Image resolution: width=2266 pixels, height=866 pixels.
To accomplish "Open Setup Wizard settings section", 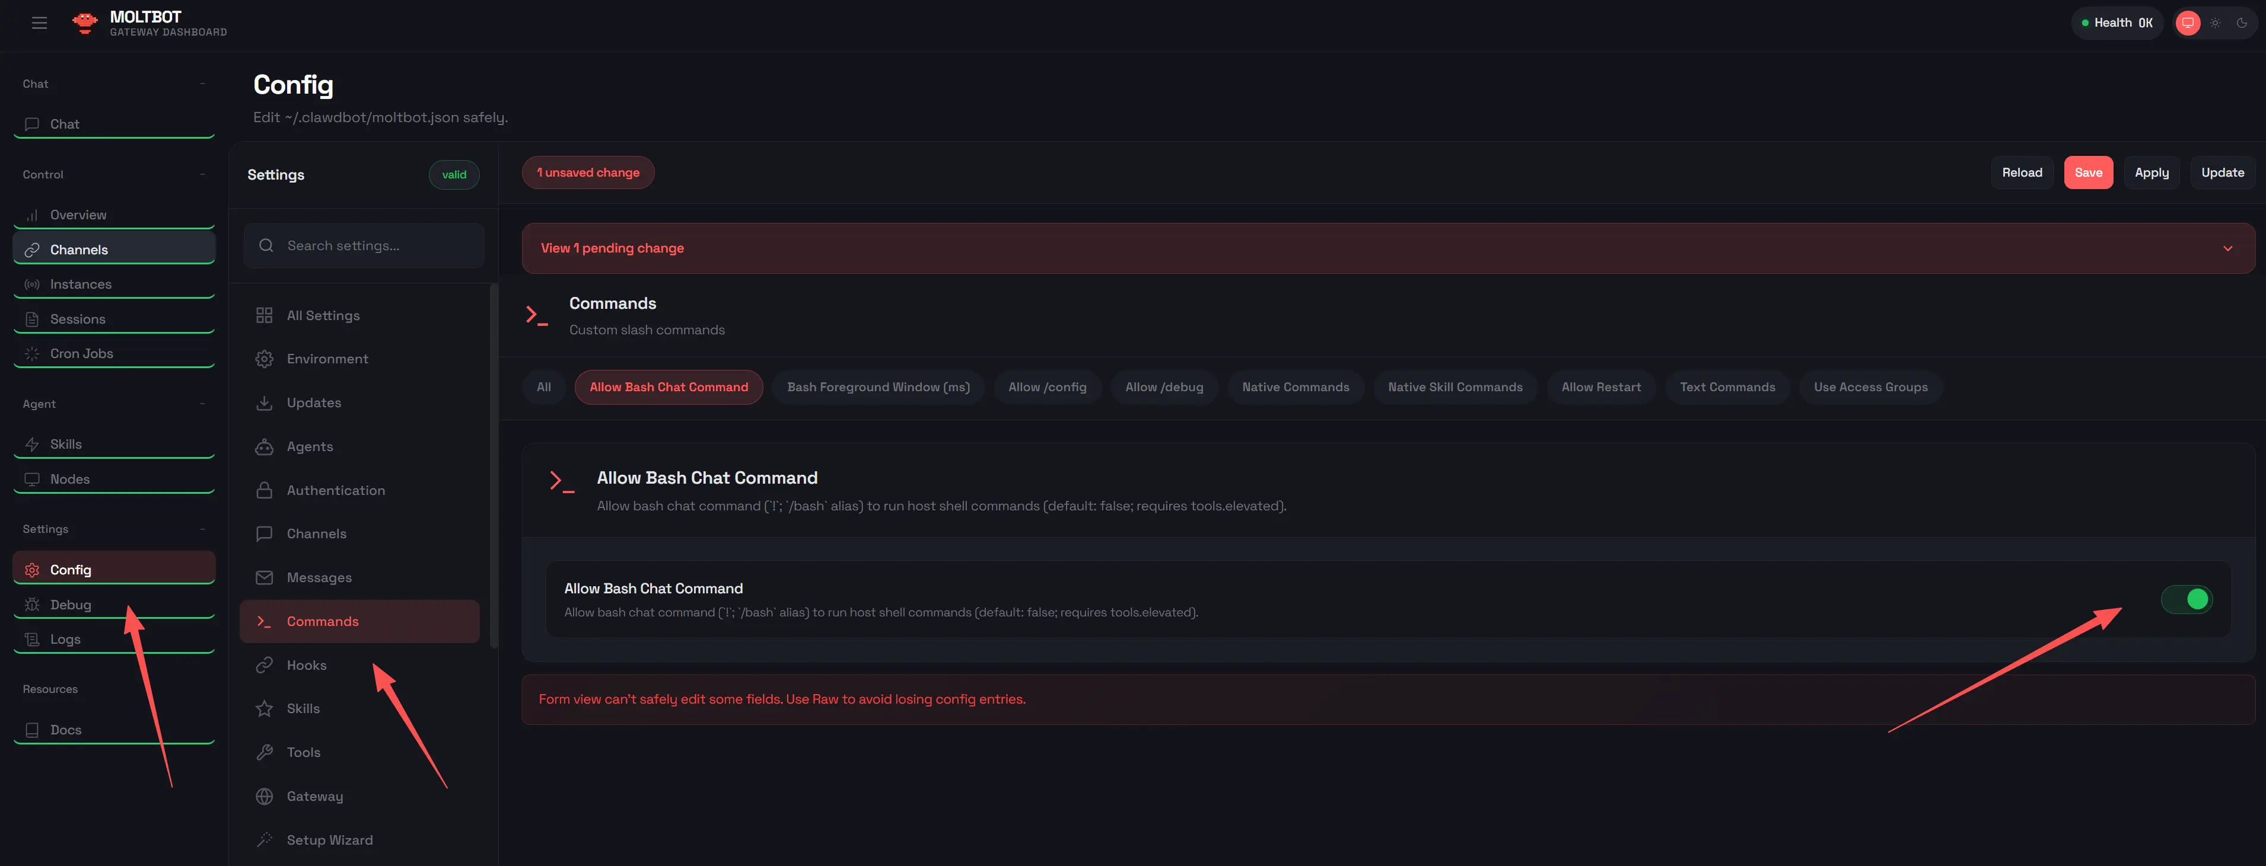I will coord(329,840).
